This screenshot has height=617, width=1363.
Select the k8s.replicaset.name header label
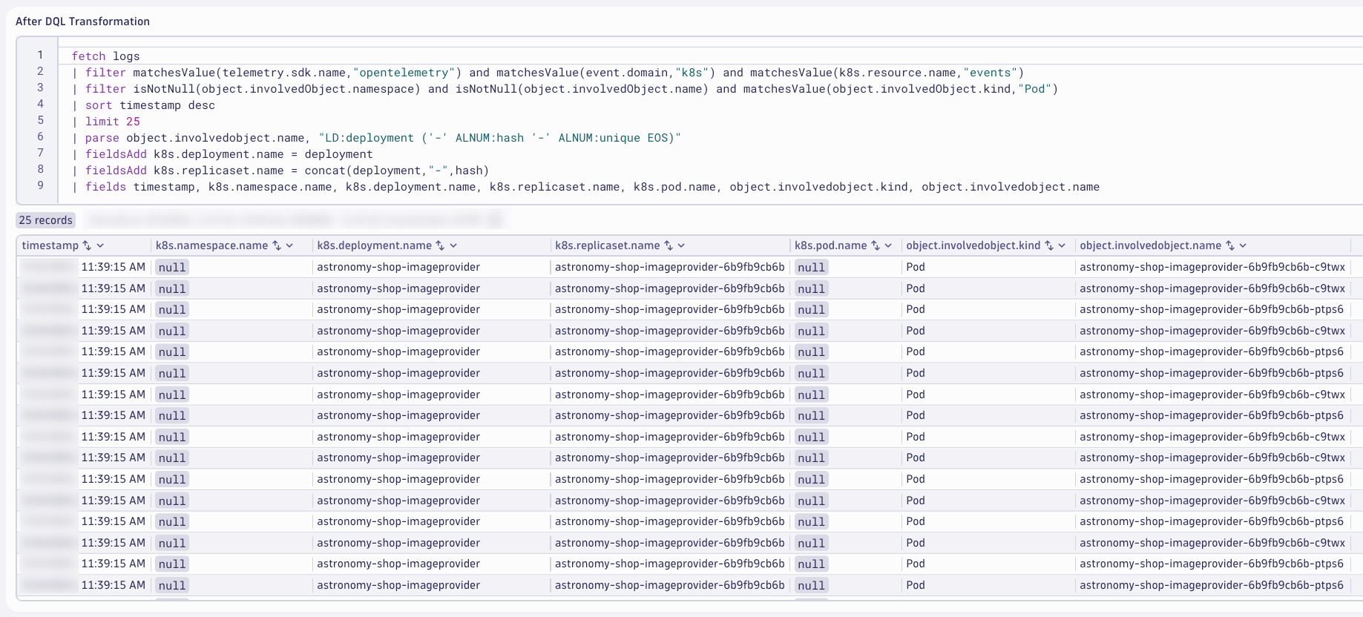coord(608,245)
